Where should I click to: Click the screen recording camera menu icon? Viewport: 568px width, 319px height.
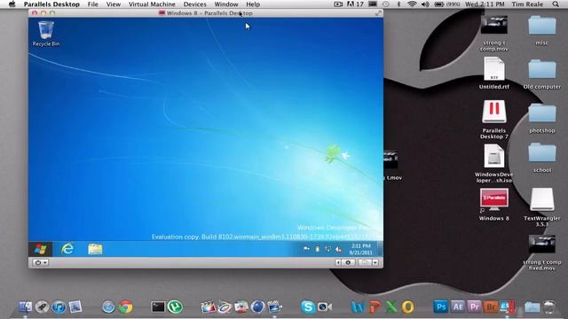tap(338, 4)
